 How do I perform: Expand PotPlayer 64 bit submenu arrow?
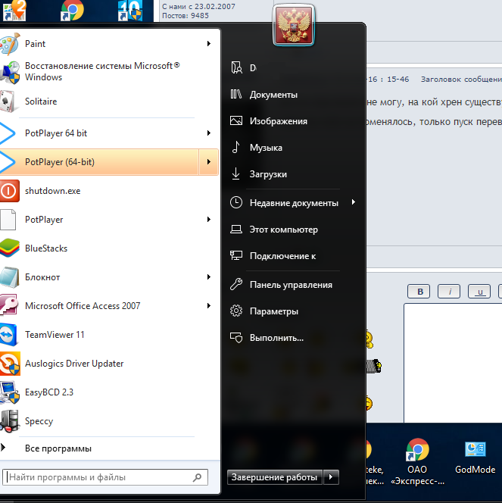click(209, 133)
